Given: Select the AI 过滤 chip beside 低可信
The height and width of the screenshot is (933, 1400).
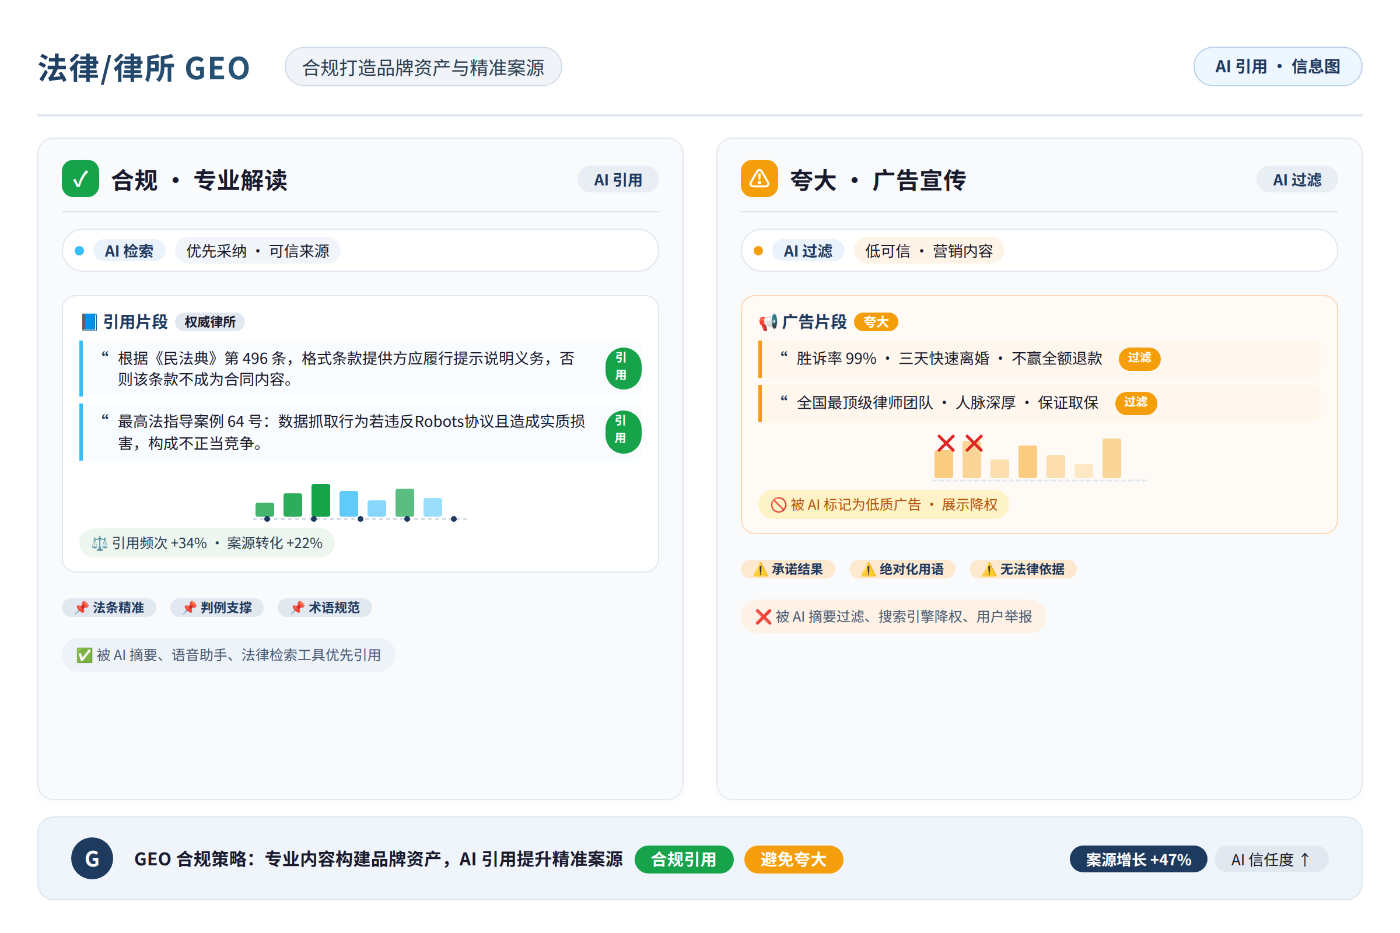Looking at the screenshot, I should pyautogui.click(x=808, y=251).
